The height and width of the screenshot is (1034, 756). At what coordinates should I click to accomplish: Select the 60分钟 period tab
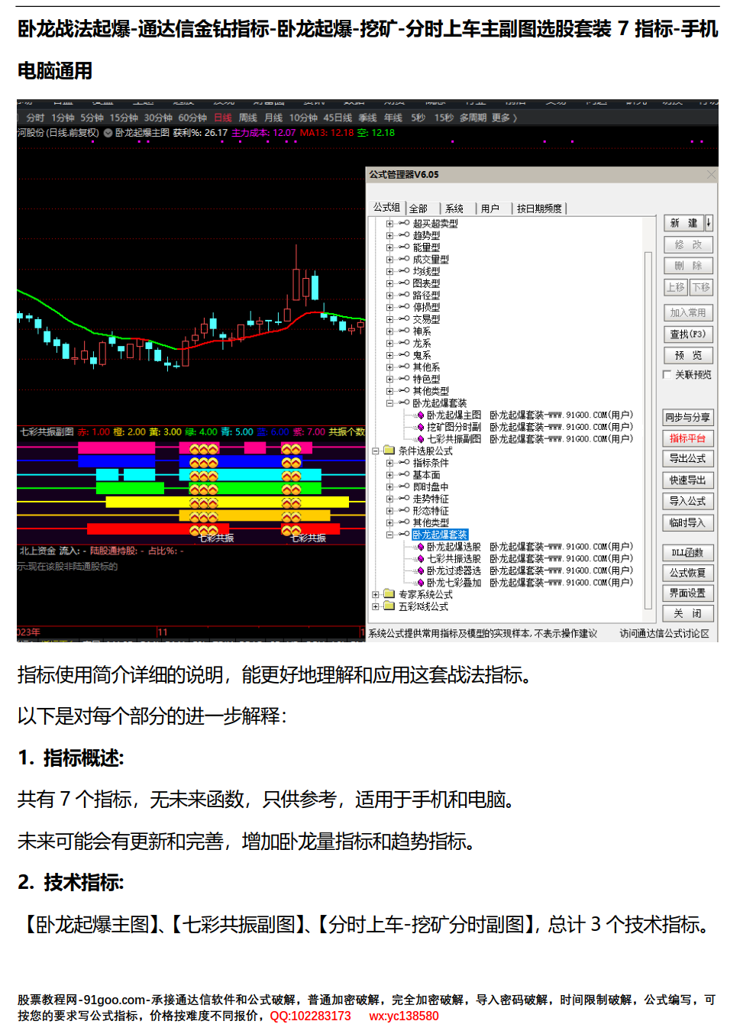[192, 118]
